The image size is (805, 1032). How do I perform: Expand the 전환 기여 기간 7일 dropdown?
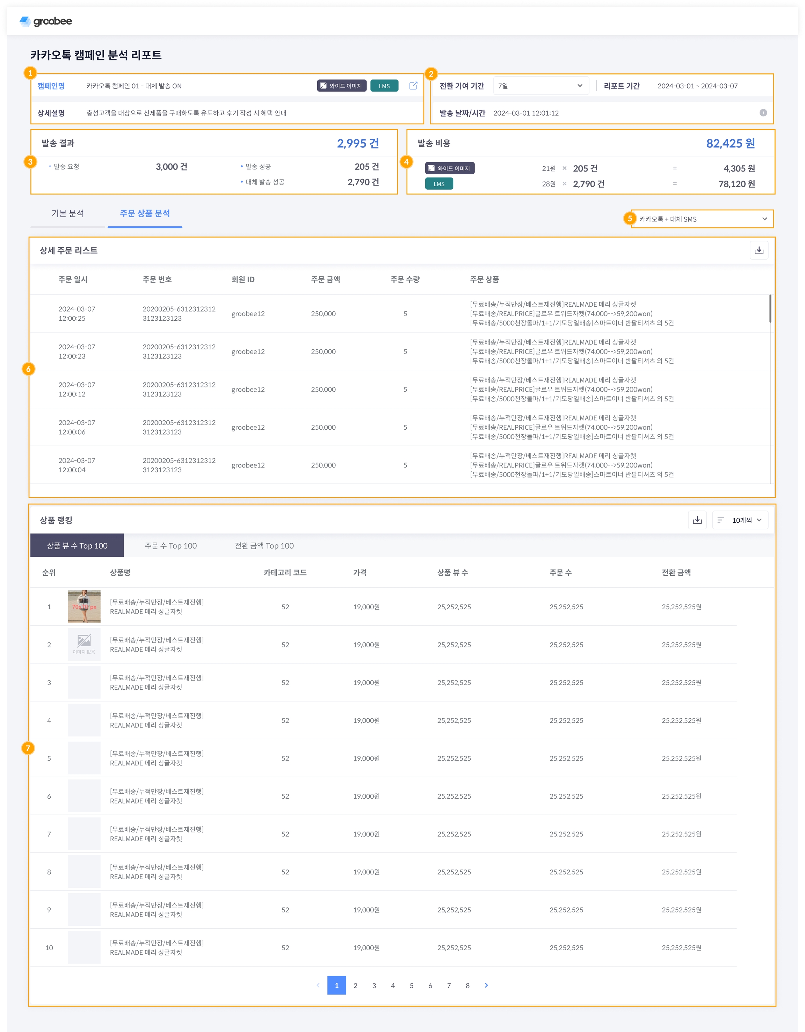pos(541,86)
